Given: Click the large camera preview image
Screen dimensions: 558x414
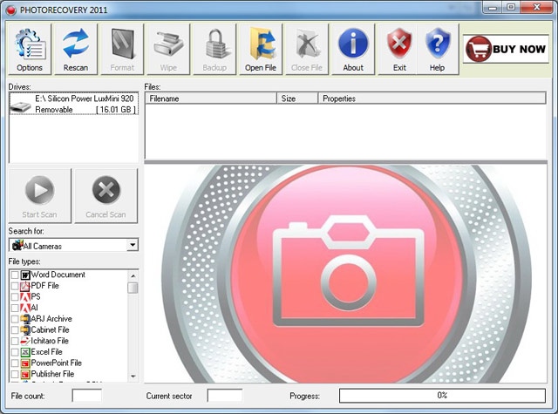Looking at the screenshot, I should pos(345,274).
